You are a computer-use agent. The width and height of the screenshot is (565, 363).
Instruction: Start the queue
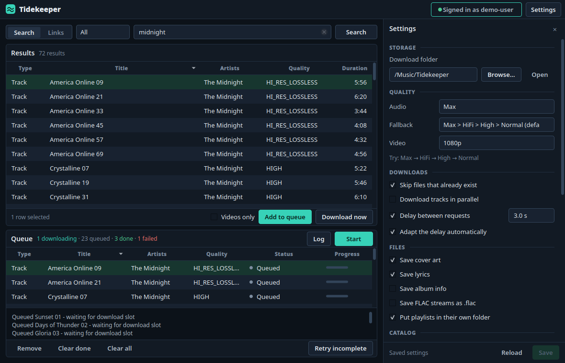click(x=353, y=239)
